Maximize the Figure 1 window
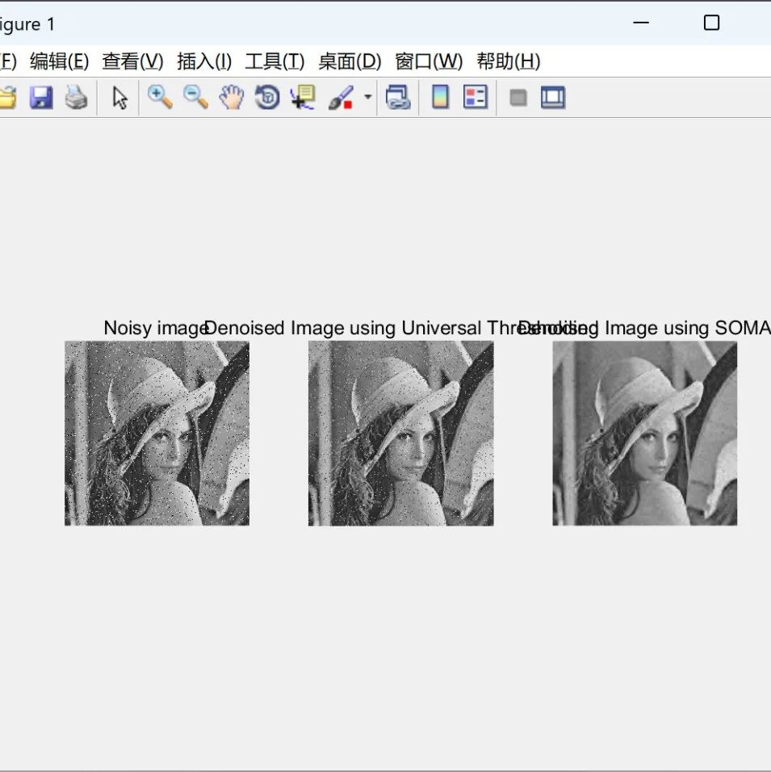Image resolution: width=771 pixels, height=772 pixels. point(711,23)
